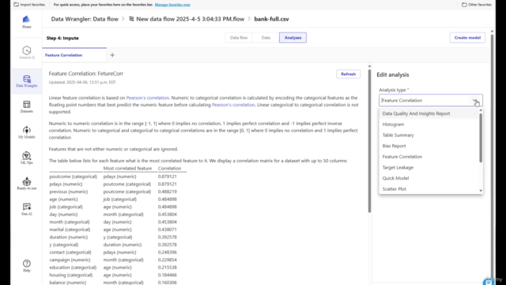Switch to Data flow tab
The height and width of the screenshot is (285, 506).
(x=239, y=37)
